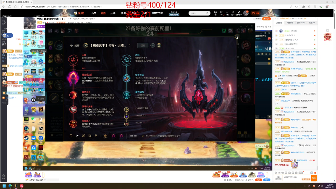This screenshot has height=189, width=336.
Task: Select the tree-shaped path icon in bottom bar
Action: (x=96, y=136)
